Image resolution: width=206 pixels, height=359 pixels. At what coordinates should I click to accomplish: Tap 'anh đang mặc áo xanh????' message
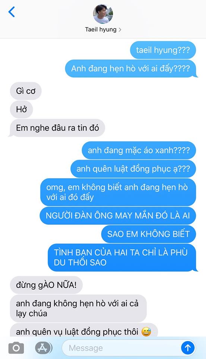click(139, 150)
